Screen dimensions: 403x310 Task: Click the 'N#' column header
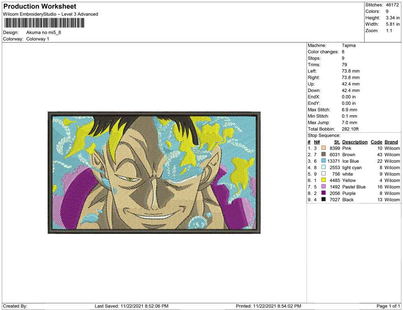tap(317, 142)
